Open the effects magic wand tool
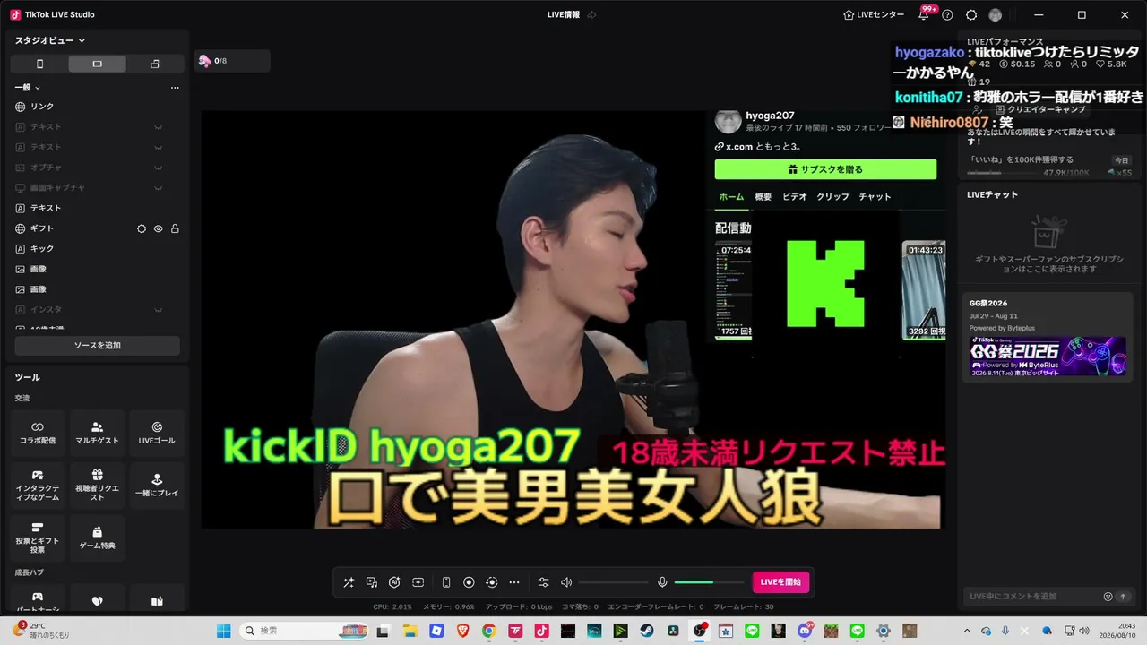The height and width of the screenshot is (645, 1147). pyautogui.click(x=349, y=582)
